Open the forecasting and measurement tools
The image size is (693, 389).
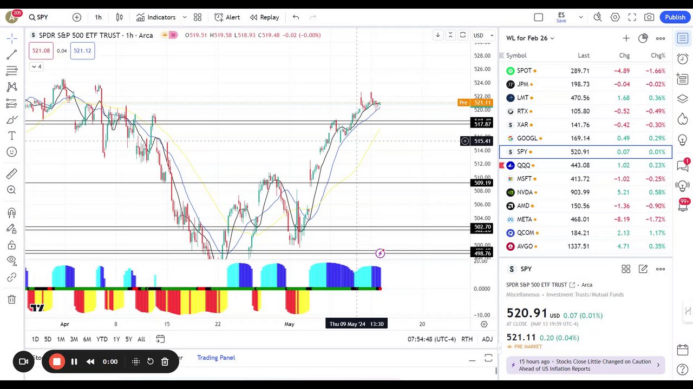pos(12,103)
